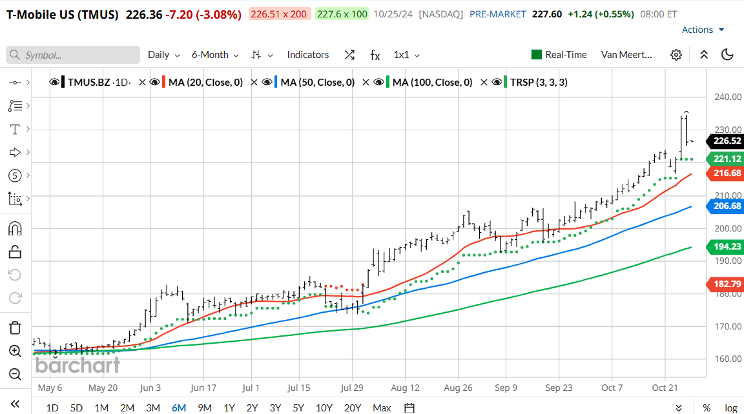The image size is (744, 414).
Task: Switch the scale to log
Action: 730,408
